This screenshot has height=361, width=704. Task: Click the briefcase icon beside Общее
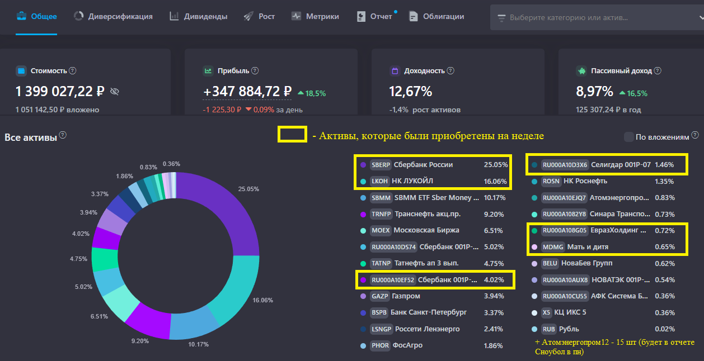click(x=21, y=17)
